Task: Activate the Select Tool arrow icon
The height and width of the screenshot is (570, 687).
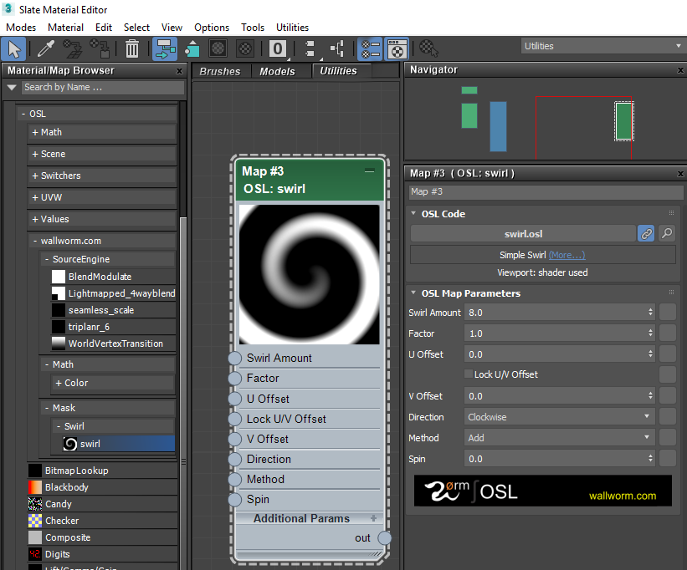Action: point(14,48)
